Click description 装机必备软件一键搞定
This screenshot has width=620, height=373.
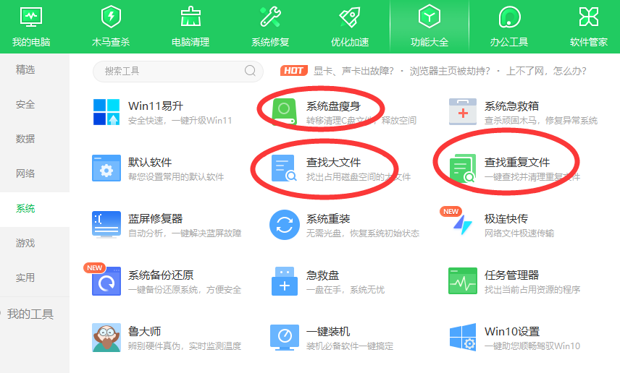[x=350, y=346]
